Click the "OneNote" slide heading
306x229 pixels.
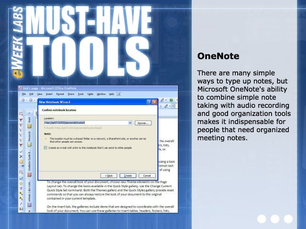[218, 56]
